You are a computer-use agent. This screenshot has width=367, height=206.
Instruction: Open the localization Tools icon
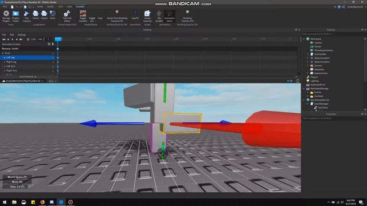tap(52, 15)
